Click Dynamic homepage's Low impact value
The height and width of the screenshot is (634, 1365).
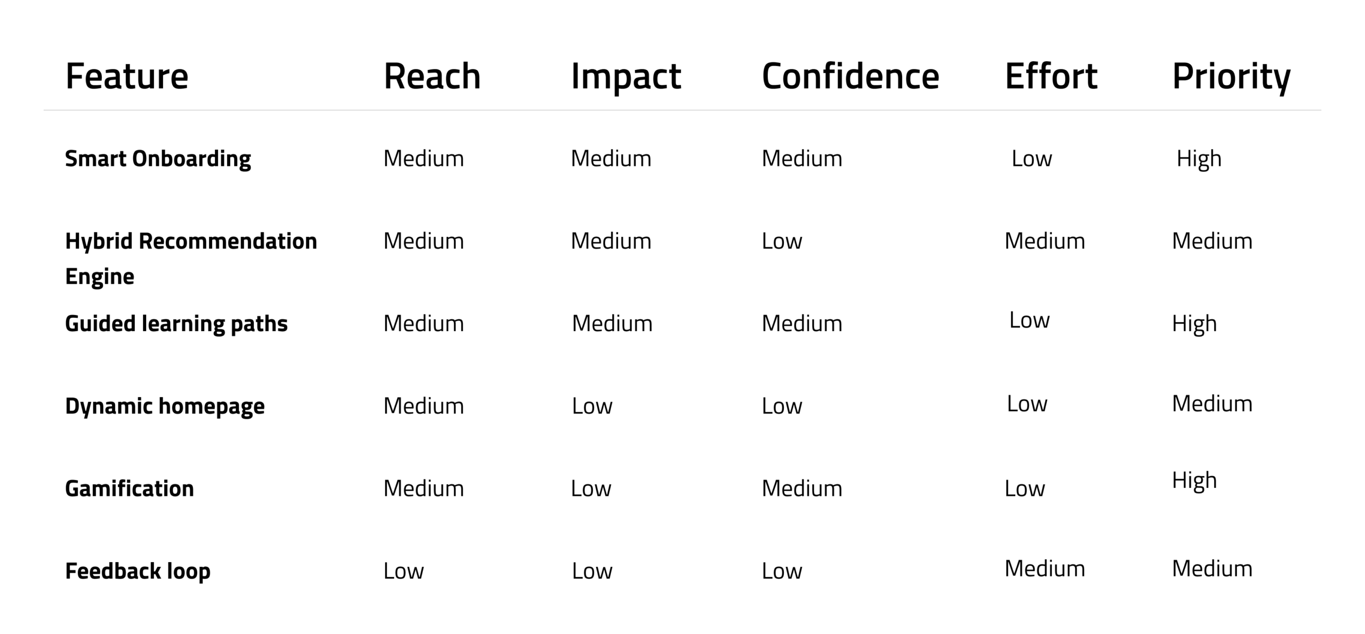[x=592, y=406]
